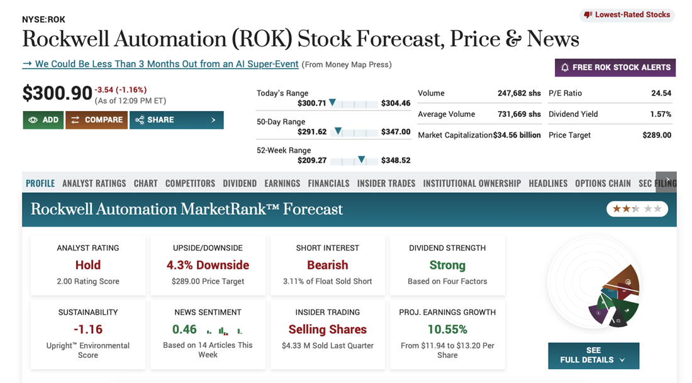The width and height of the screenshot is (692, 383).
Task: Open the Institutional Ownership tab
Action: (x=472, y=183)
